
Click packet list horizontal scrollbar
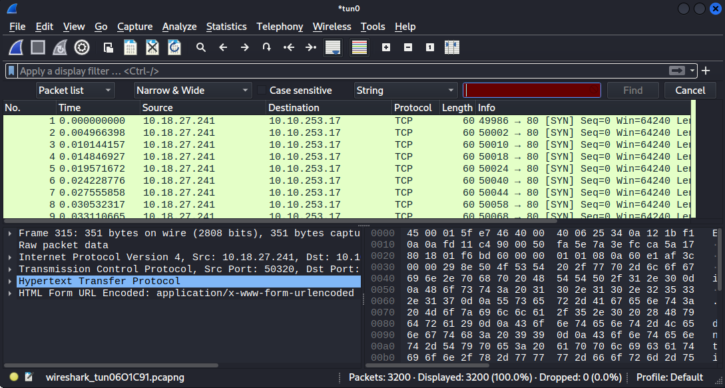pos(281,220)
